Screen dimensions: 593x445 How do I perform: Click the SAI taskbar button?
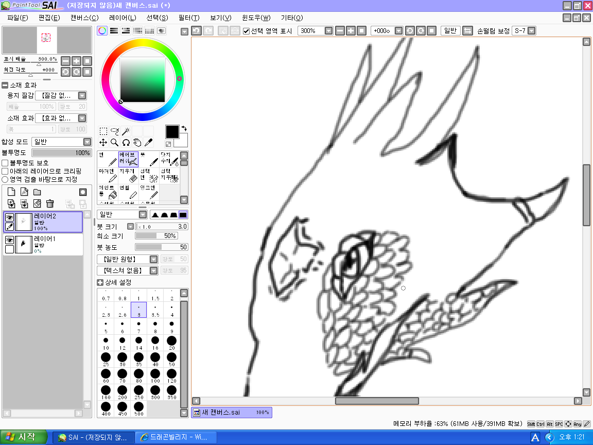(x=93, y=437)
